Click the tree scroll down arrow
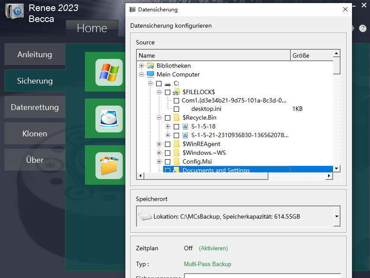370x278 pixels. [337, 168]
